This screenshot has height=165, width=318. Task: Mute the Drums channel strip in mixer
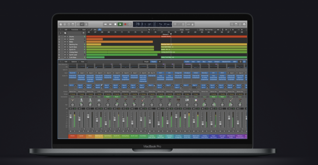click(x=71, y=130)
